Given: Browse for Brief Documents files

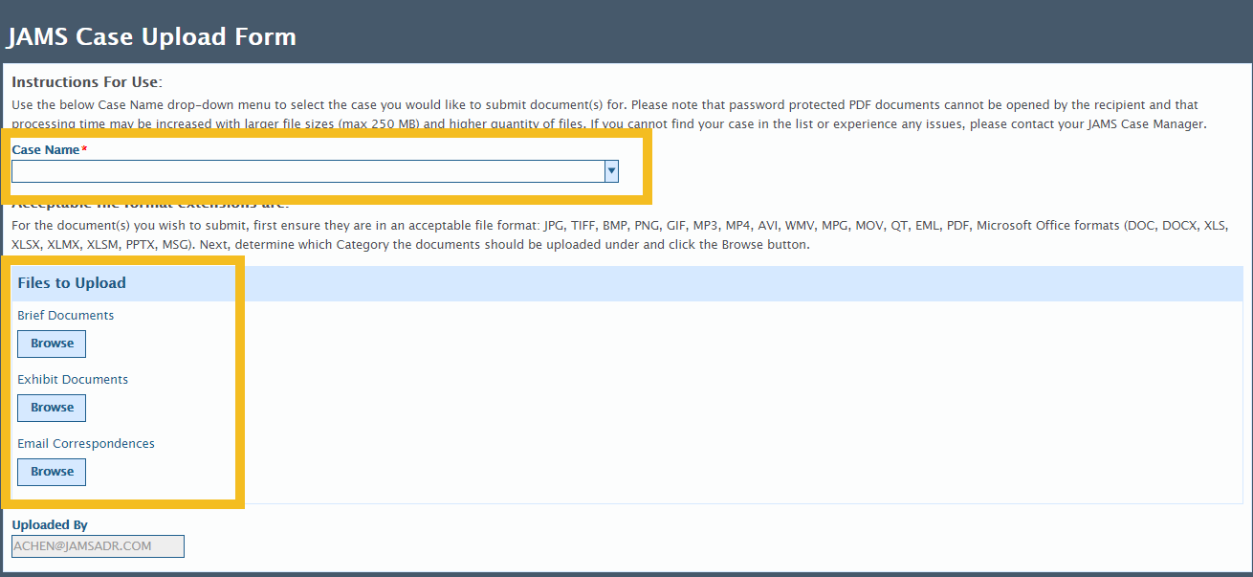Looking at the screenshot, I should (x=52, y=344).
